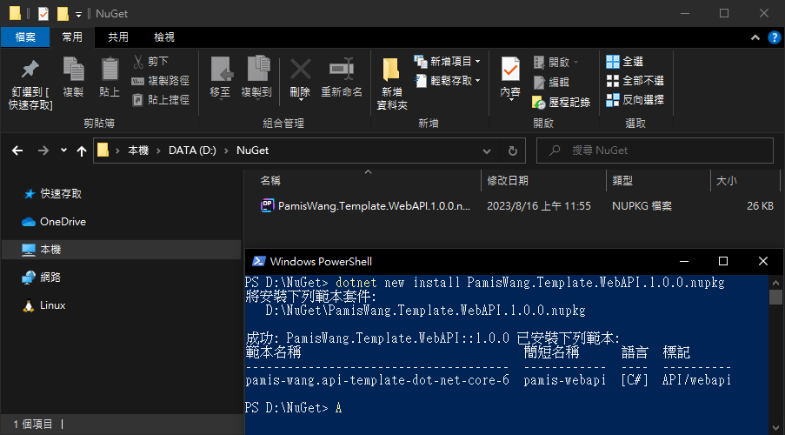Click 貼上捷徑 paste shortcut command
Screen dimensions: 785x435
click(160, 100)
